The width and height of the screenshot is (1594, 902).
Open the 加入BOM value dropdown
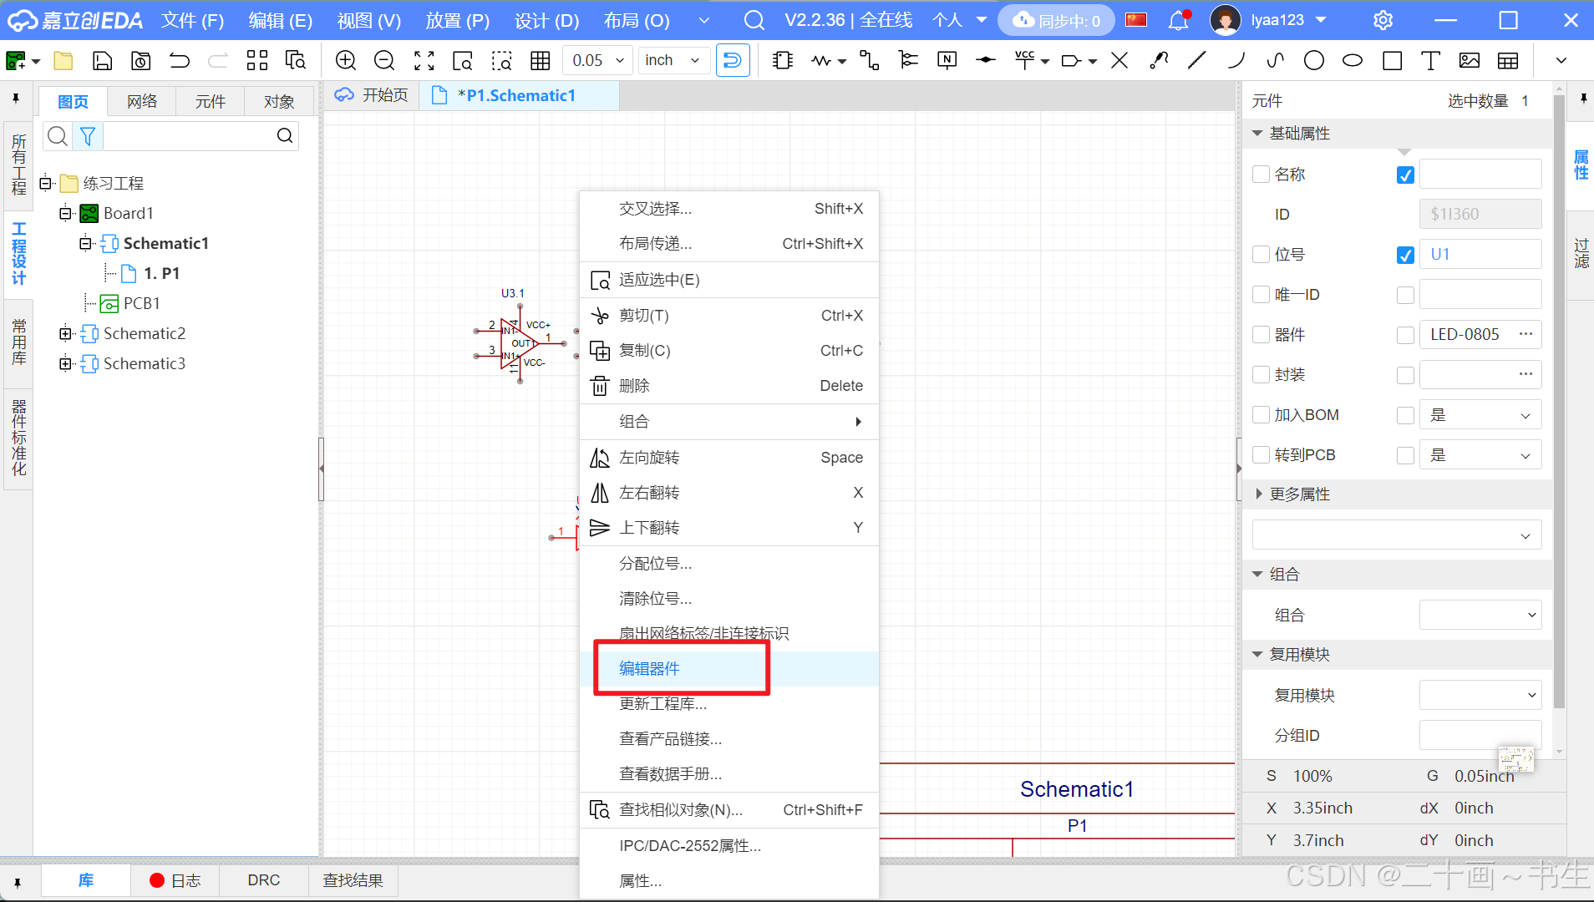[x=1480, y=415]
